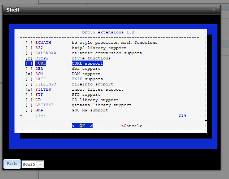This screenshot has width=229, height=179.
Task: Click 'GNU MP support' description
Action: pyautogui.click(x=90, y=110)
